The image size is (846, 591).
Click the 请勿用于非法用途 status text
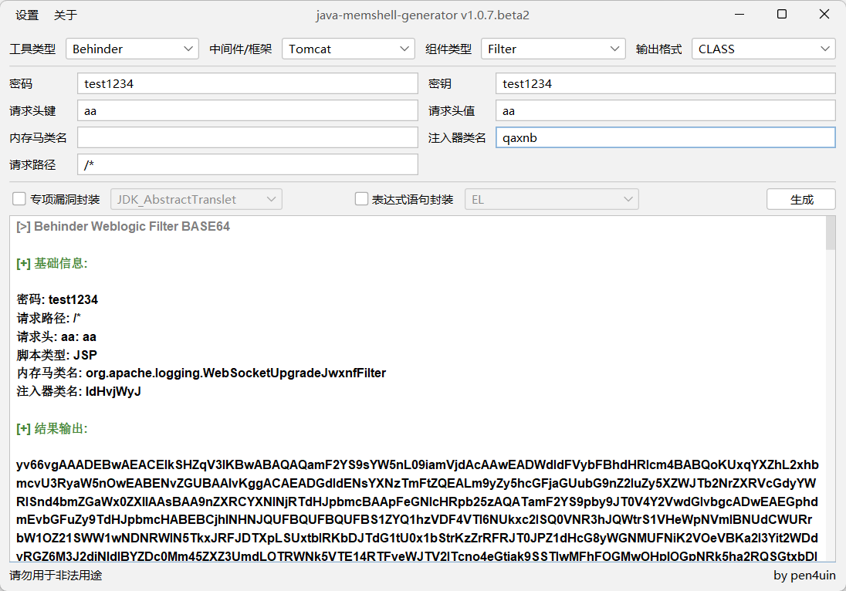coord(56,576)
